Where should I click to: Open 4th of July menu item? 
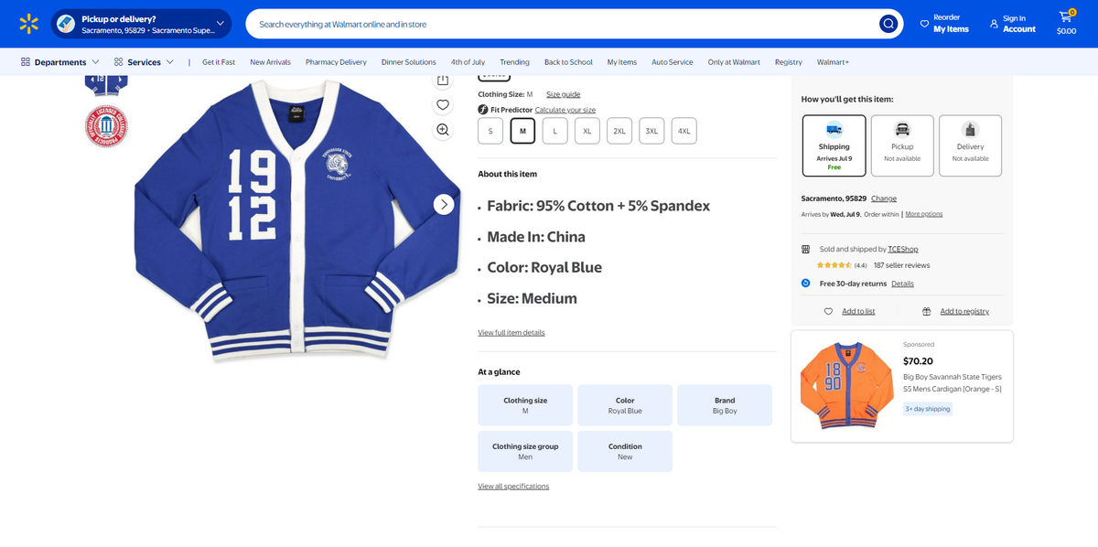pyautogui.click(x=468, y=62)
